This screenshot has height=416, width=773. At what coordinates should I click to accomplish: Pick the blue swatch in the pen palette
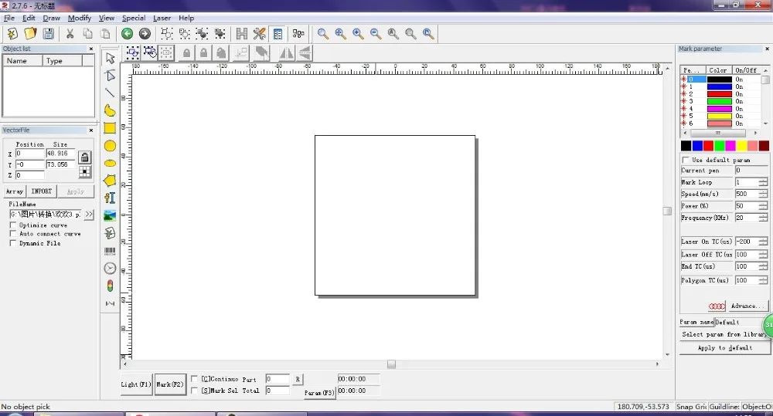pyautogui.click(x=697, y=146)
